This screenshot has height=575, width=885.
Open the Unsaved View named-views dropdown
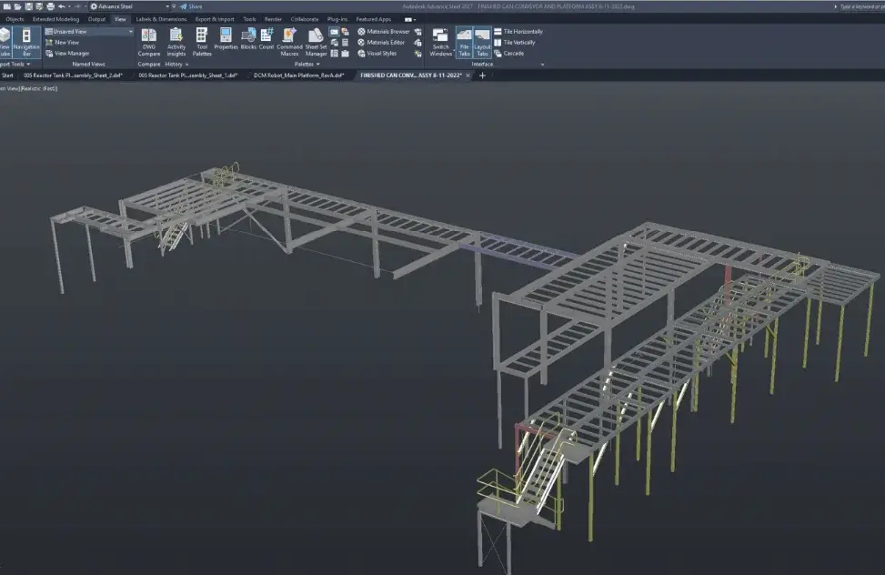tap(89, 32)
